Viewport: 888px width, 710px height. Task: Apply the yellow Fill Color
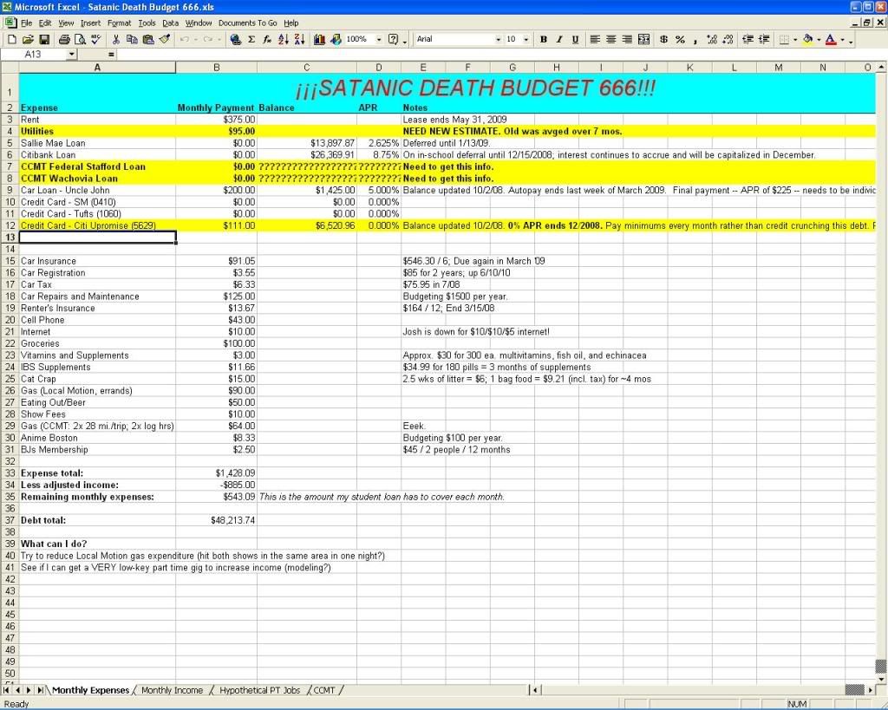click(808, 40)
